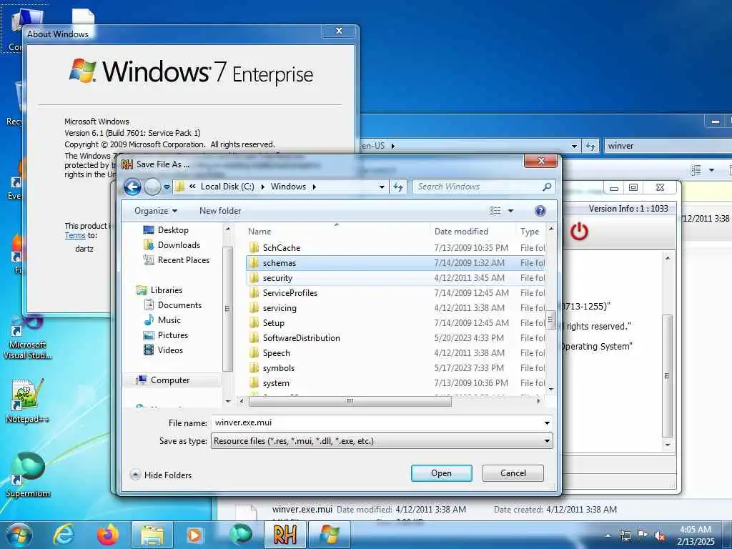Click the red power icon in Resource Hacker
This screenshot has height=549, width=732.
click(579, 232)
